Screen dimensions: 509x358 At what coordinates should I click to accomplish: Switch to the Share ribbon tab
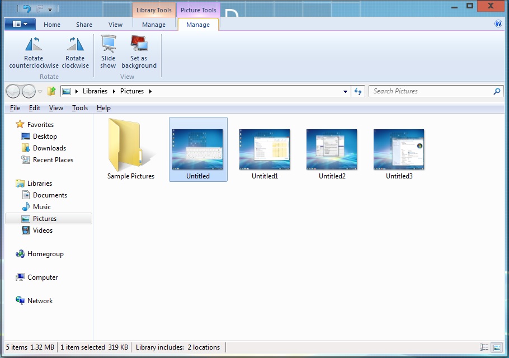84,25
